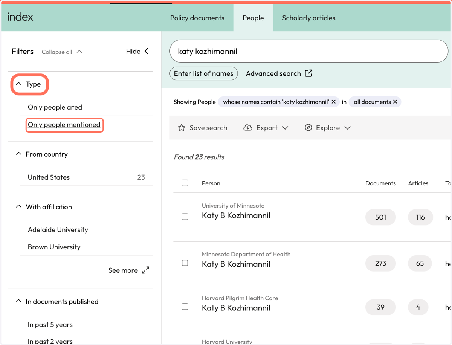Select Only people mentioned filter
452x345 pixels.
(64, 125)
